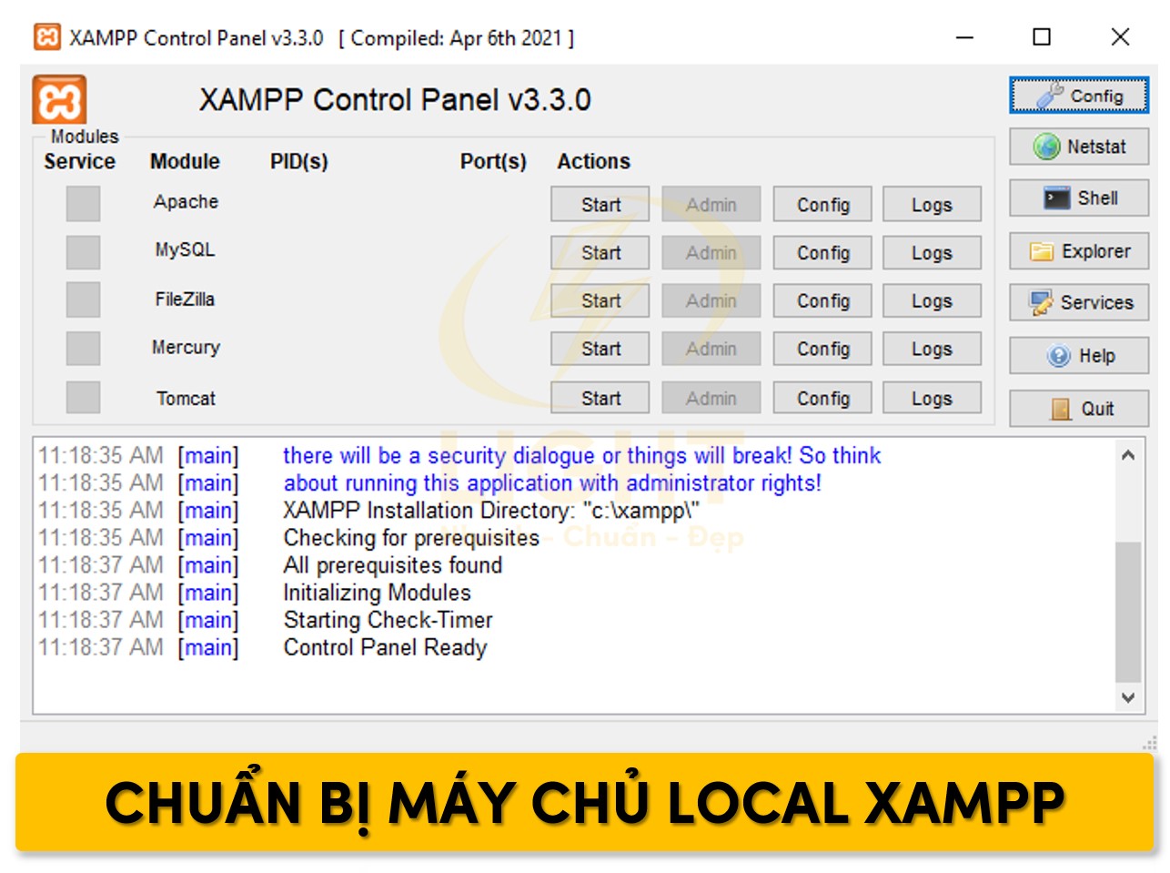The width and height of the screenshot is (1170, 873).
Task: Open MySQL Config menu
Action: tap(822, 253)
